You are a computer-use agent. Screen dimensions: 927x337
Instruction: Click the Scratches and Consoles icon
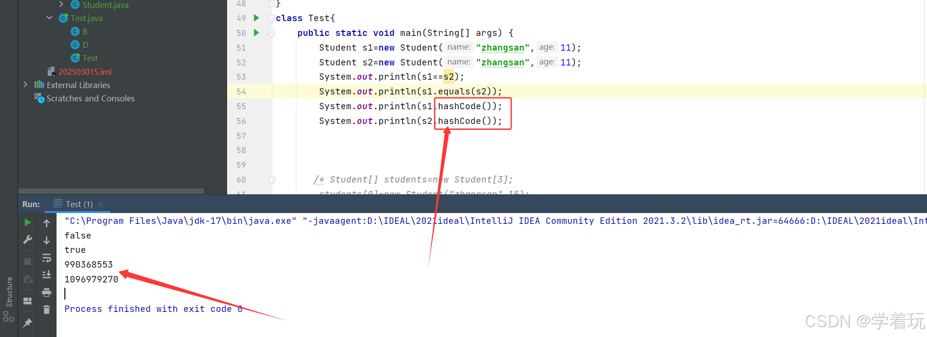pyautogui.click(x=39, y=98)
